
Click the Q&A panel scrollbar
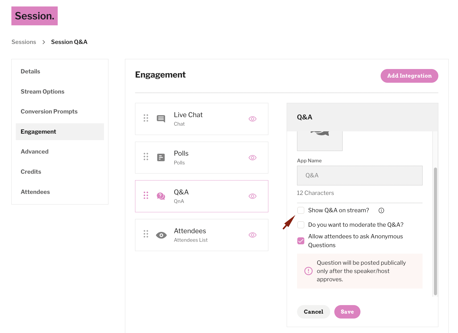click(435, 231)
